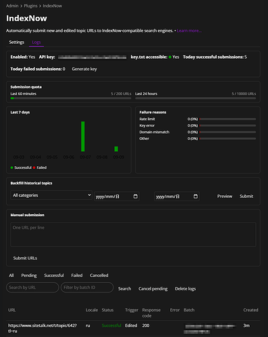
Task: Click the Created column header
Action: (250, 310)
